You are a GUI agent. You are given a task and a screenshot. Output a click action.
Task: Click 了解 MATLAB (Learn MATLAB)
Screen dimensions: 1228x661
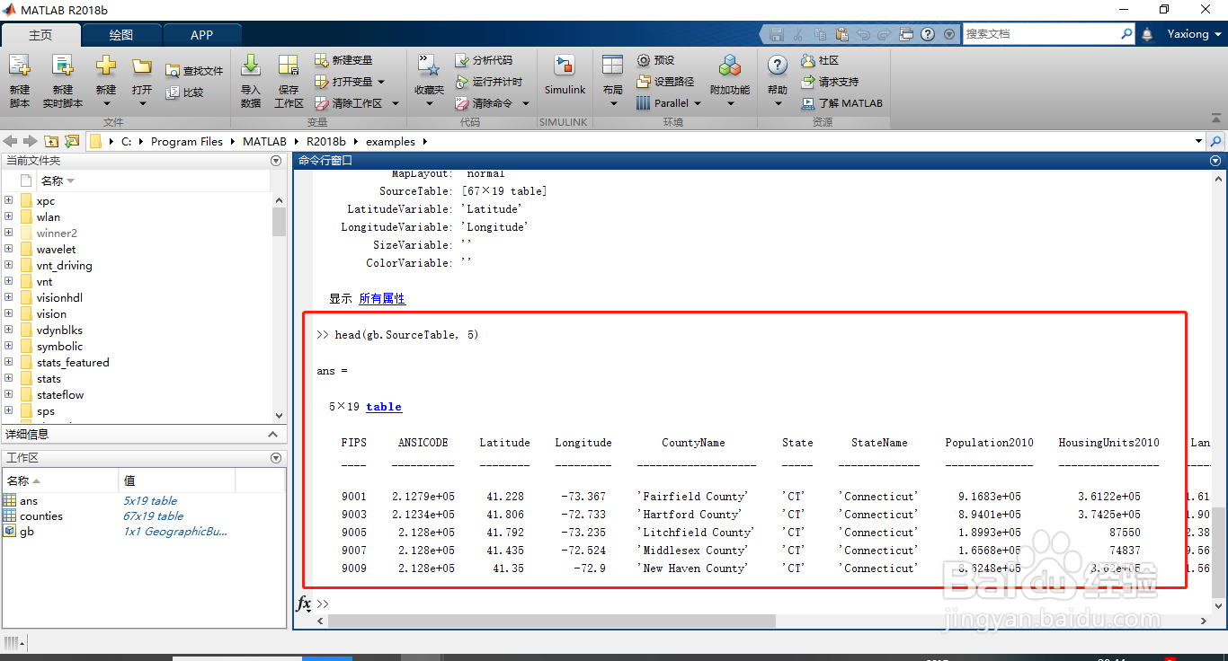[842, 103]
